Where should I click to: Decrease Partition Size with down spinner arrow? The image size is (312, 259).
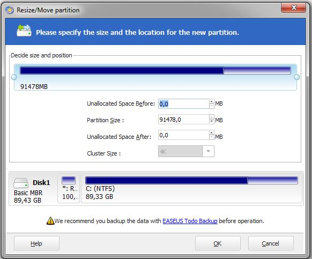(212, 121)
